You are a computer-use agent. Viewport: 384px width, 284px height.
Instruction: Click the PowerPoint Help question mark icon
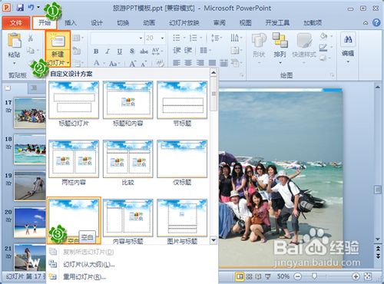pos(376,22)
